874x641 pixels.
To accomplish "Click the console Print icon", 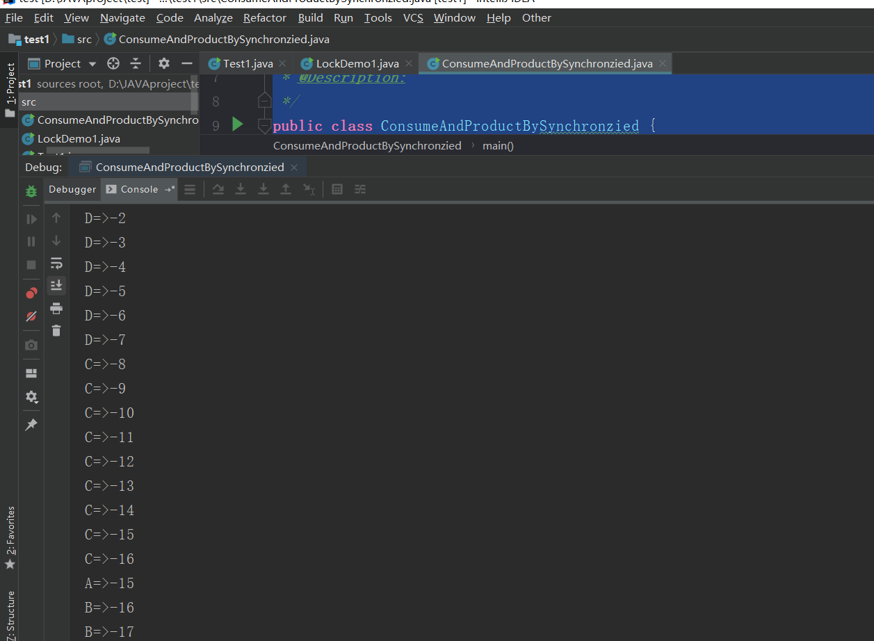I will [56, 308].
